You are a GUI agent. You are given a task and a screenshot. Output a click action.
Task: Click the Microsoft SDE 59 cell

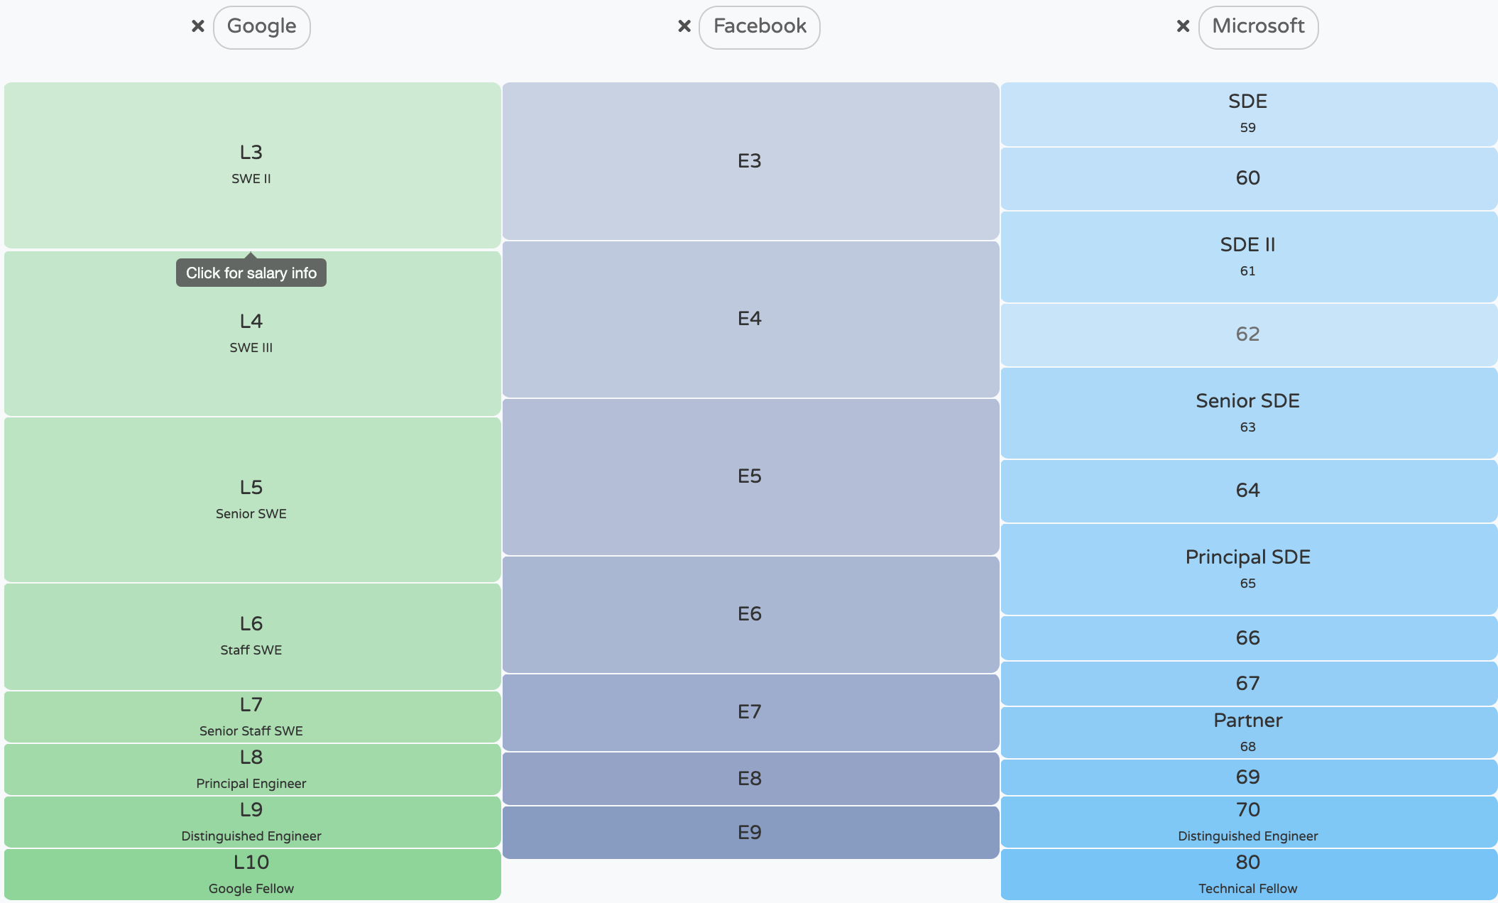tap(1247, 114)
